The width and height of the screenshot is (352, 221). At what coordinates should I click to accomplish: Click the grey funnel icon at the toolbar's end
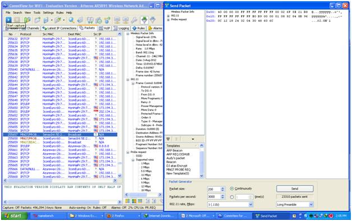(x=153, y=20)
